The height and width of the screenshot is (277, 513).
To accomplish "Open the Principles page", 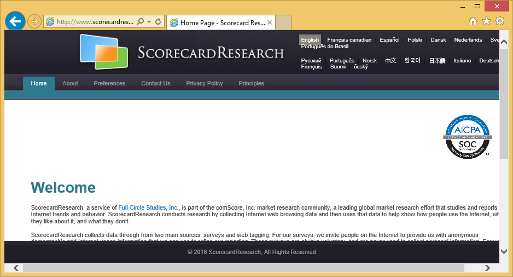I will coord(251,83).
